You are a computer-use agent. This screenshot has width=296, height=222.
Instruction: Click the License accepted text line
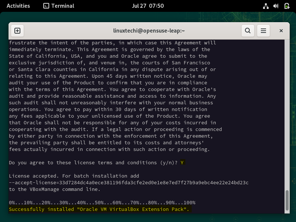pos(74,176)
